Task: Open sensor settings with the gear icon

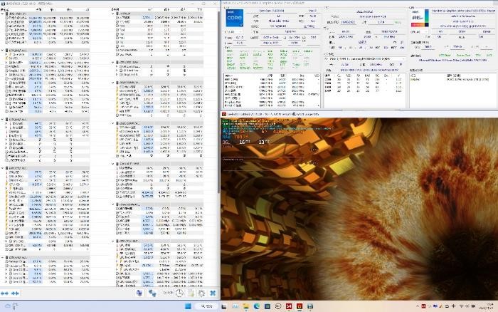Action: [201, 293]
